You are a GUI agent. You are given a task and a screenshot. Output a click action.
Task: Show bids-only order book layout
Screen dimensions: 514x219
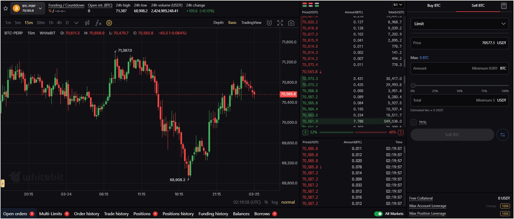[317, 5]
